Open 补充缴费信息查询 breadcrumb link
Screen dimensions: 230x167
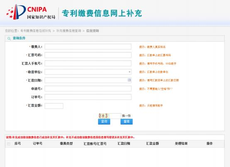click(x=69, y=31)
